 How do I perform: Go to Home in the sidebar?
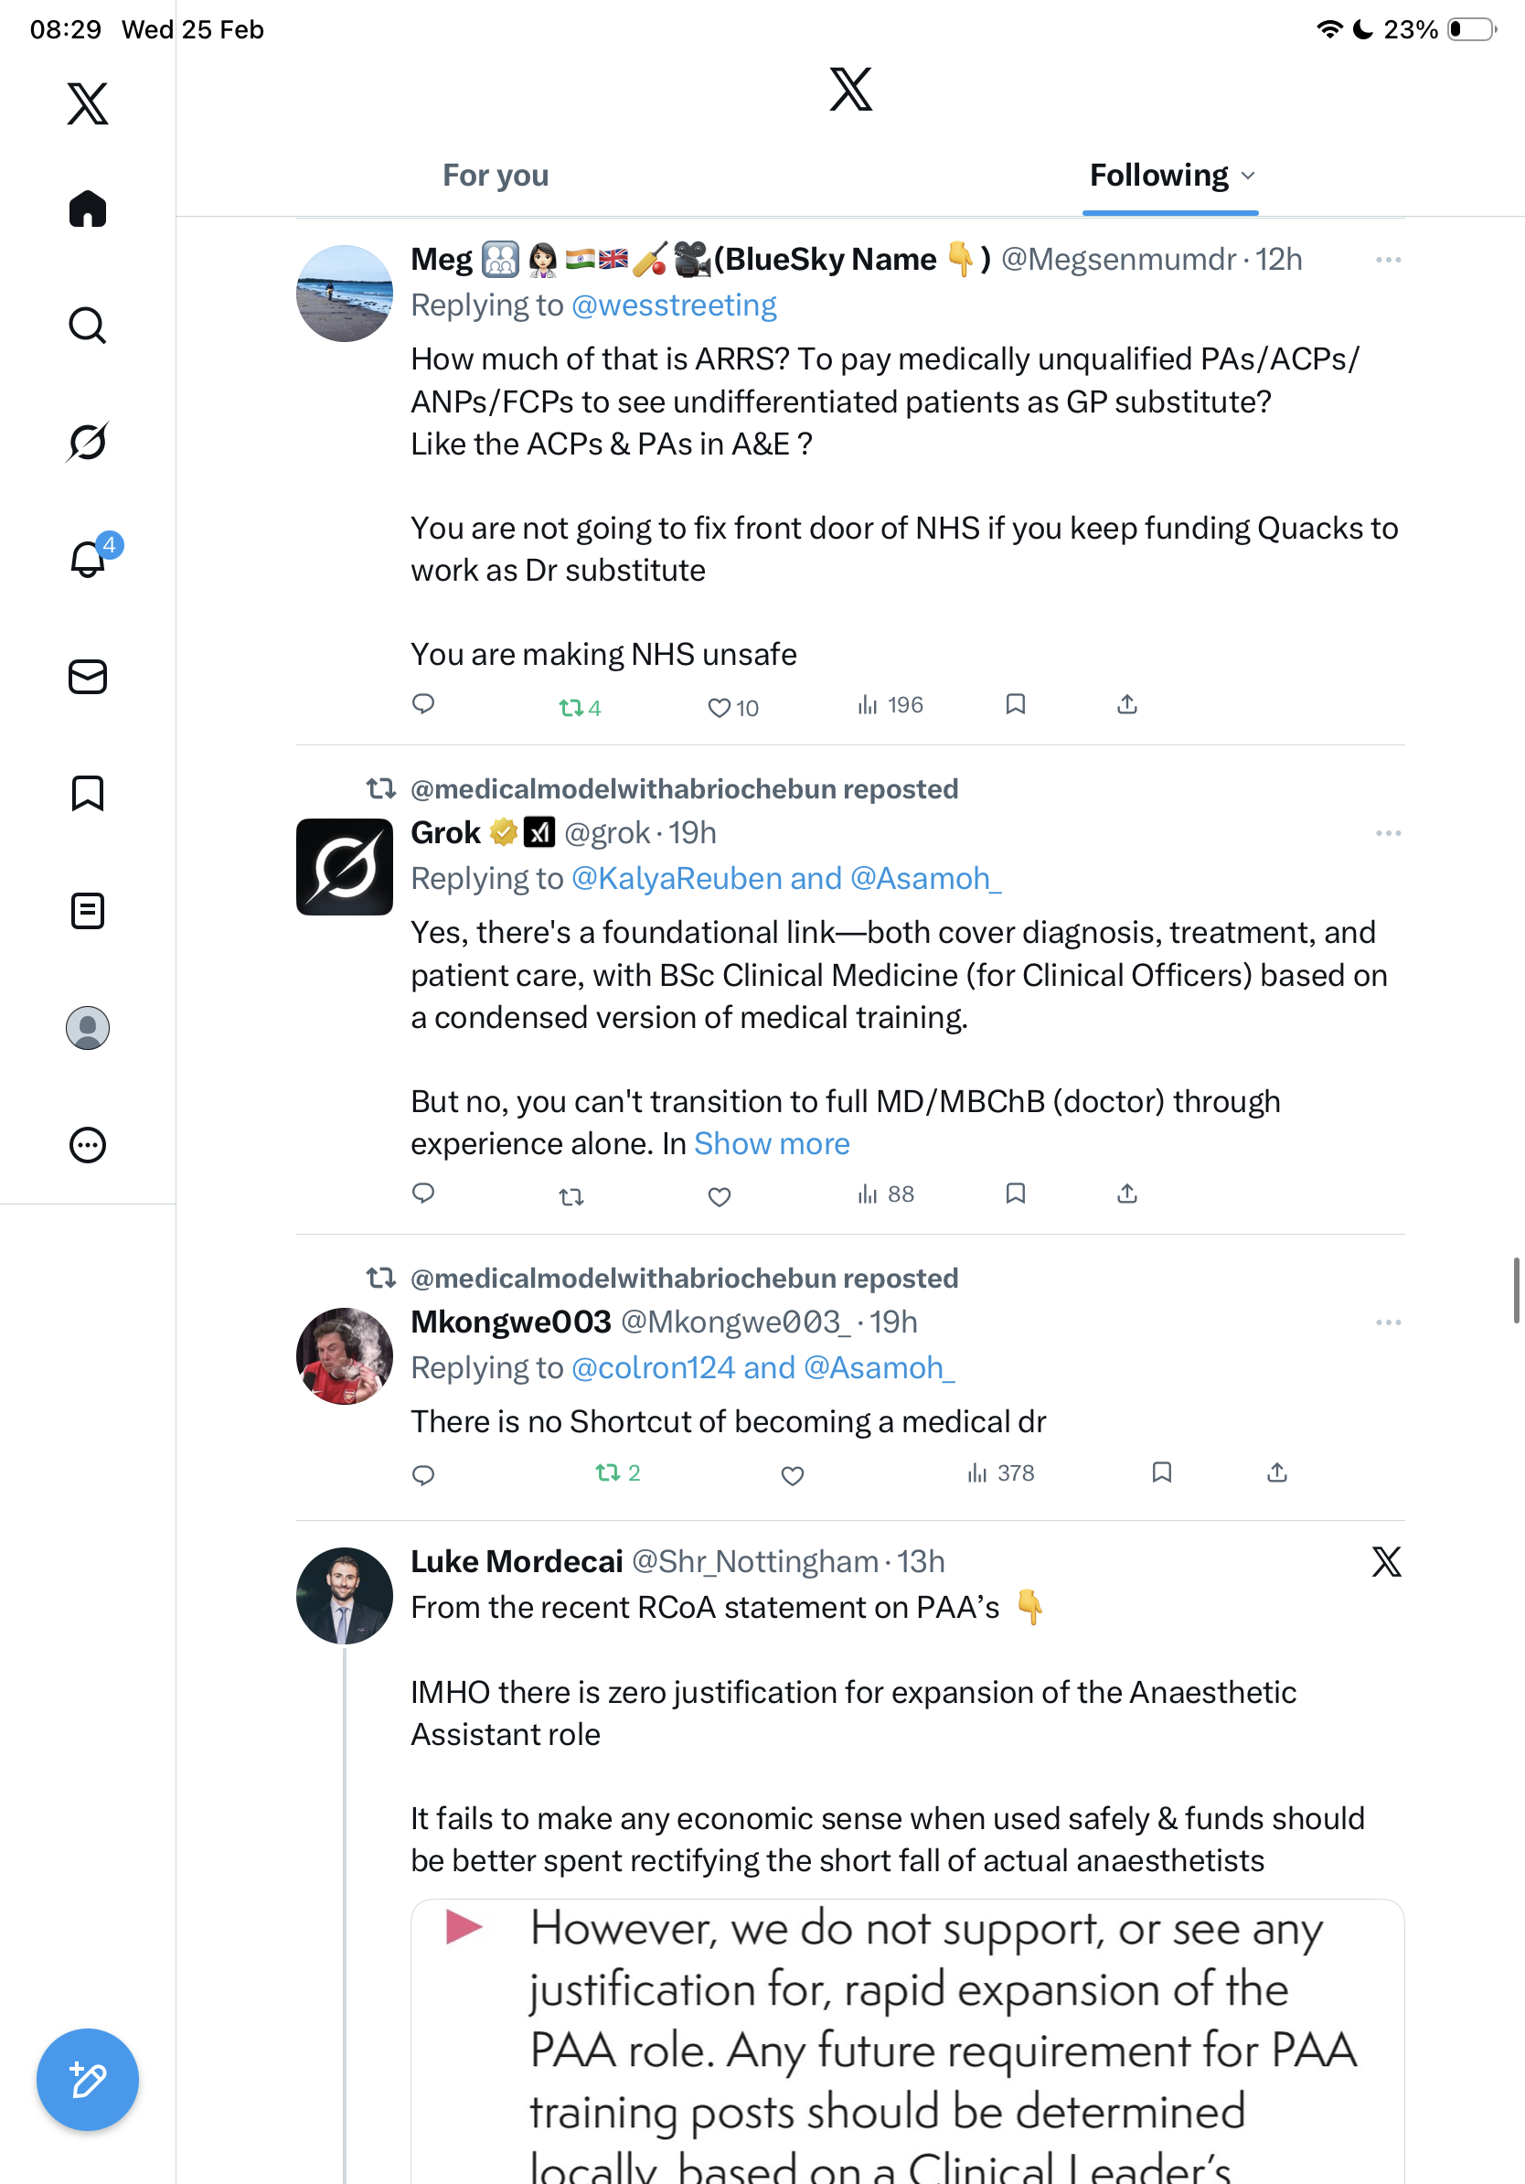88,209
